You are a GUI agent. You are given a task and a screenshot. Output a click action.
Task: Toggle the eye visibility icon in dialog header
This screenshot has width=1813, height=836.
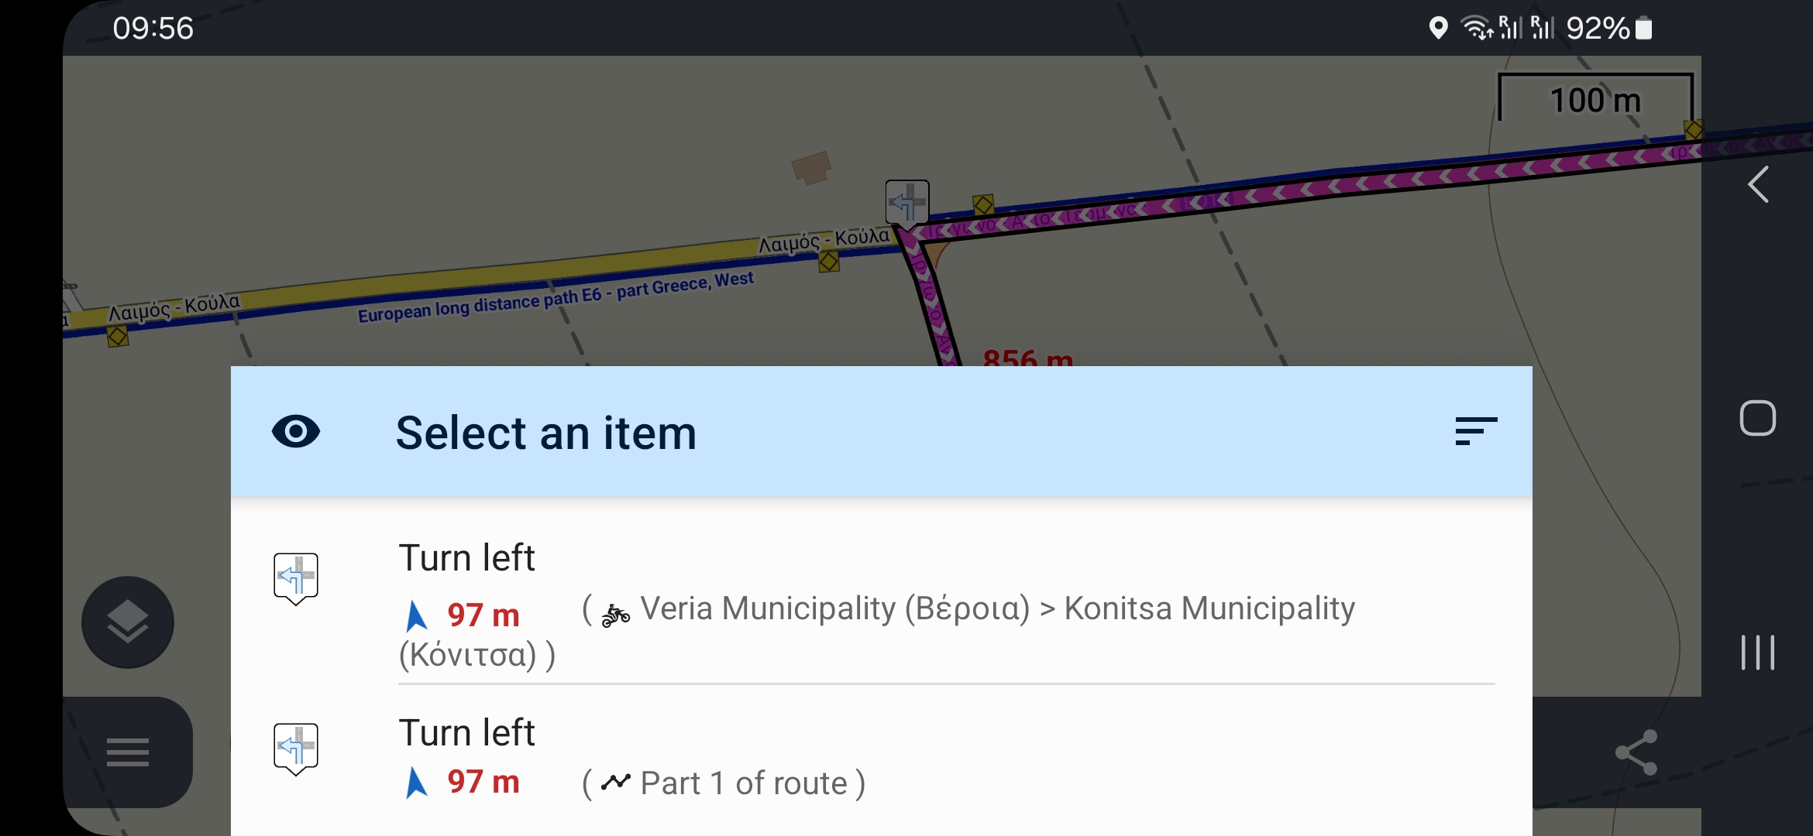tap(295, 432)
